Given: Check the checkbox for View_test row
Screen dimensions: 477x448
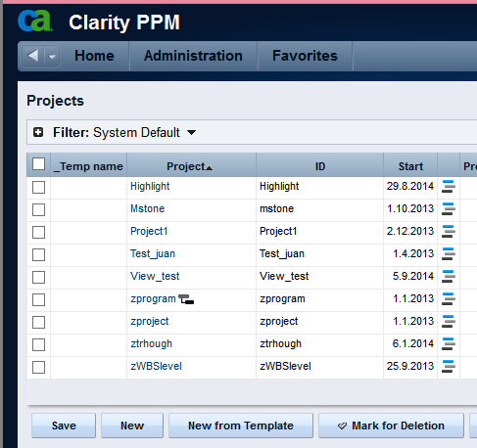Looking at the screenshot, I should tap(39, 277).
